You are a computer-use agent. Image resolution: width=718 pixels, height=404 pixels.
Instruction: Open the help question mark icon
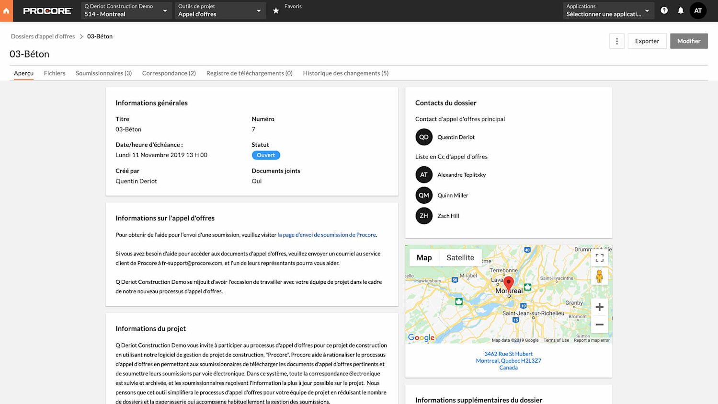tap(664, 10)
